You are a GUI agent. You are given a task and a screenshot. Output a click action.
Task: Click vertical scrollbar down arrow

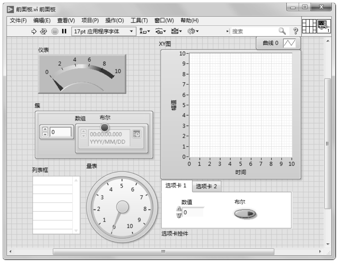tap(328, 244)
